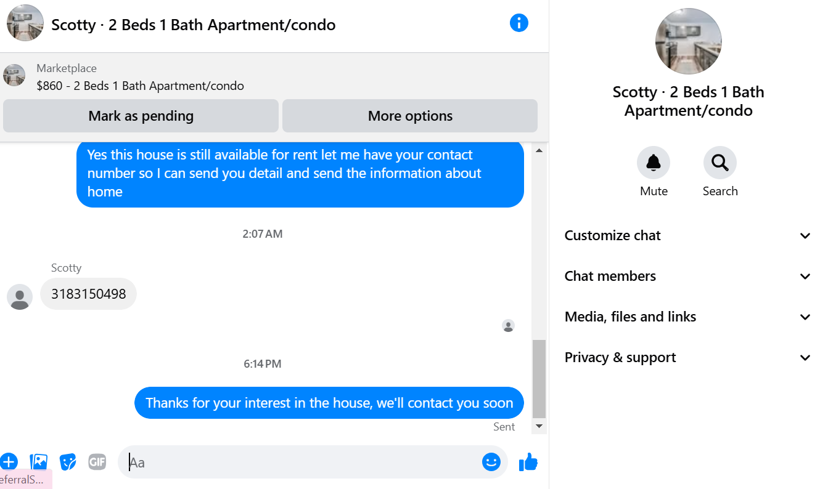This screenshot has width=820, height=489.
Task: Send a thumbs-up like
Action: 528,462
